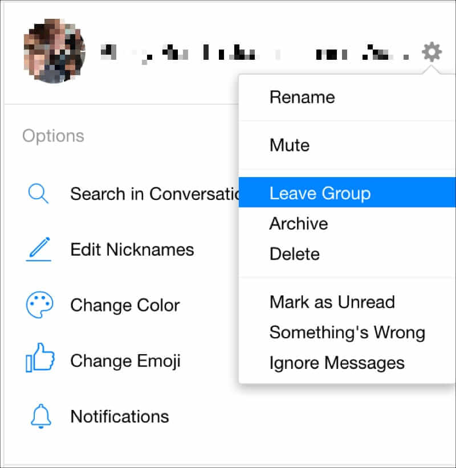Click the pencil icon for nicknames

[38, 249]
